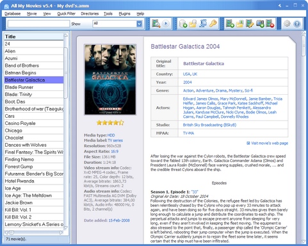Click the password key icon
The image size is (308, 246).
(213, 24)
